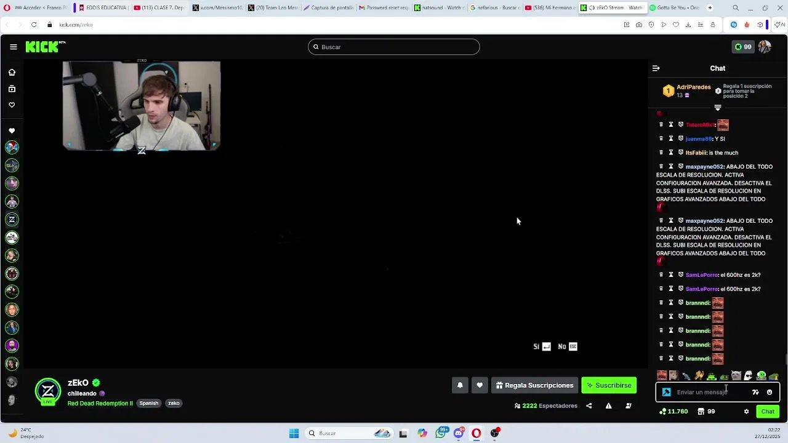
Task: Open the user profile avatar in header
Action: pos(765,47)
